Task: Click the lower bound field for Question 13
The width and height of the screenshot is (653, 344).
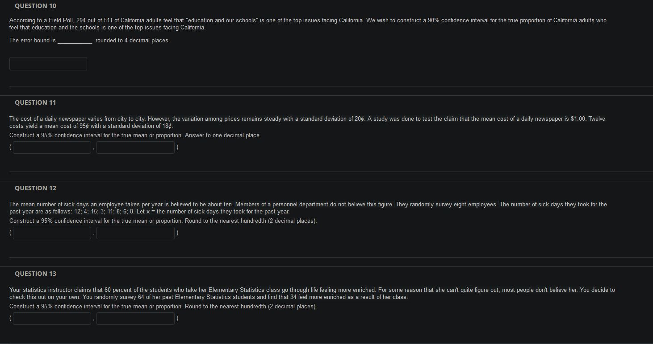Action: point(52,318)
